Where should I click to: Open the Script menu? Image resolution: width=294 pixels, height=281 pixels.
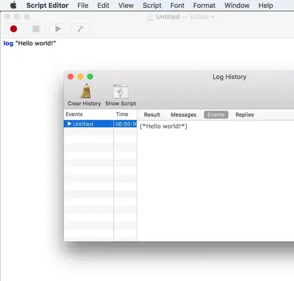coord(152,5)
